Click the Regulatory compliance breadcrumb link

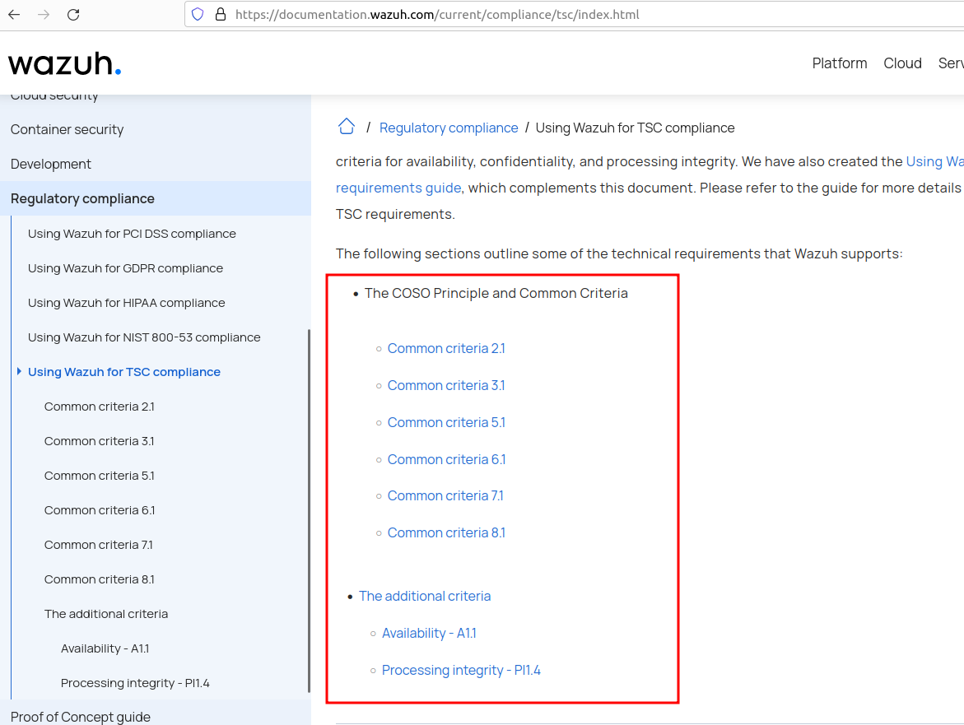point(449,128)
